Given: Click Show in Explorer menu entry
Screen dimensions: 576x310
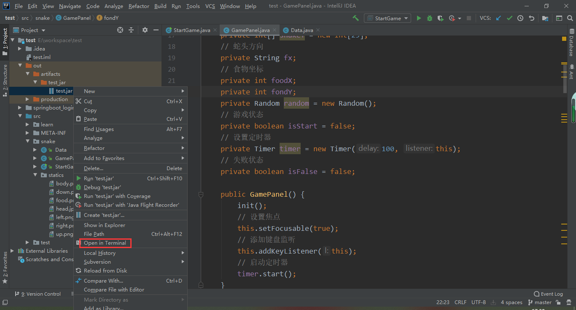Looking at the screenshot, I should click(x=104, y=225).
